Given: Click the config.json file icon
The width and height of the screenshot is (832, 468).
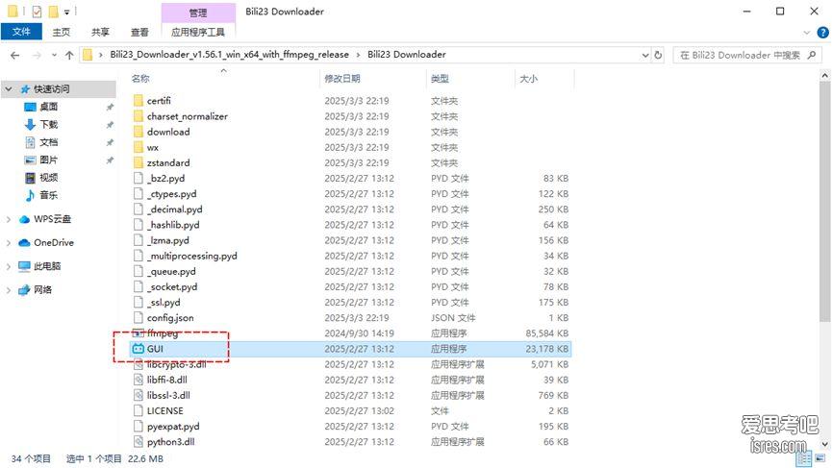Looking at the screenshot, I should (x=139, y=317).
